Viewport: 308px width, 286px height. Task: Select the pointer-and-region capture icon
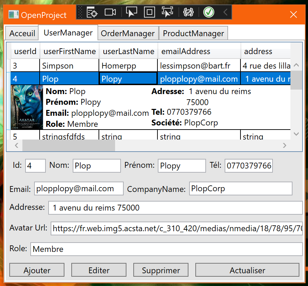click(167, 12)
